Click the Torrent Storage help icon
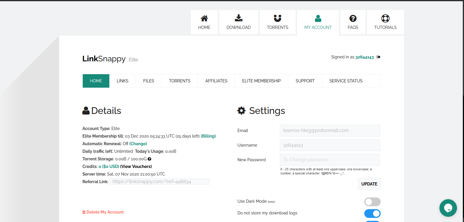This screenshot has width=464, height=222. click(149, 159)
